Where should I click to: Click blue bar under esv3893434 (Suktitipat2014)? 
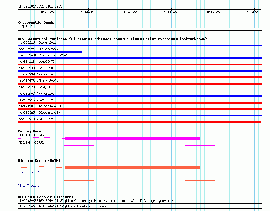pyautogui.click(x=140, y=58)
